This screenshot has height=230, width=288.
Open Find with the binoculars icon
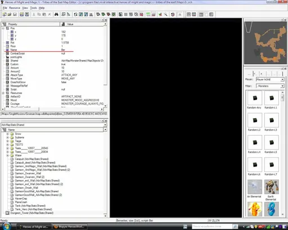click(x=56, y=15)
